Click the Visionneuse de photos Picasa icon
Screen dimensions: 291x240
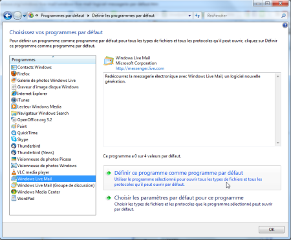[14, 159]
